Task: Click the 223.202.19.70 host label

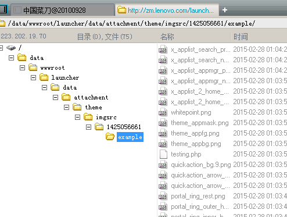Action: [23, 36]
